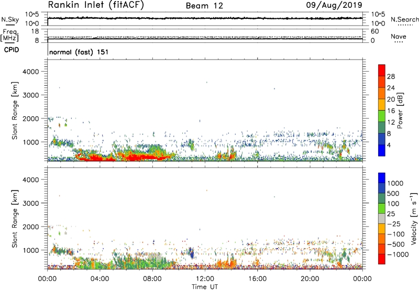This screenshot has height=290, width=419.
Task: Click the '4000' tick of the power panel
Action: point(30,72)
